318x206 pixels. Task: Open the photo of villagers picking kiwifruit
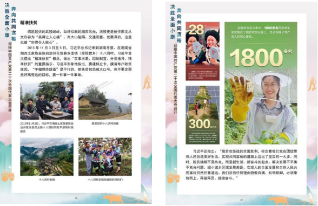pos(105,157)
